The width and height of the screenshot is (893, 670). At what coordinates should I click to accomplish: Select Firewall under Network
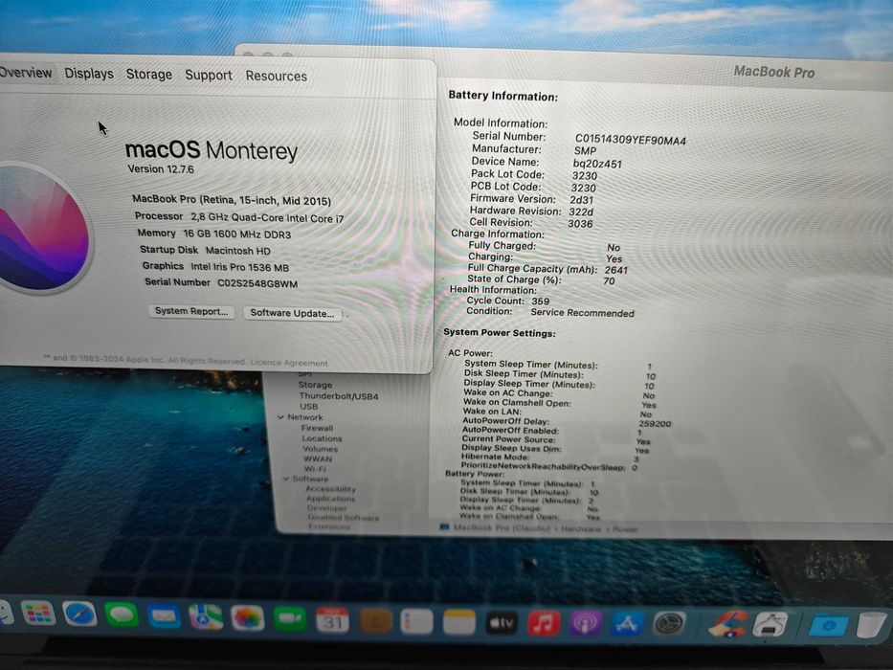click(x=317, y=428)
